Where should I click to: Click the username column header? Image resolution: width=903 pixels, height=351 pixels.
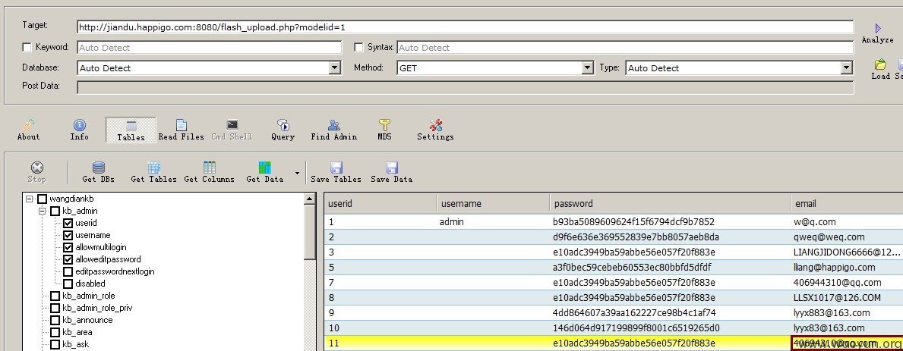(494, 203)
